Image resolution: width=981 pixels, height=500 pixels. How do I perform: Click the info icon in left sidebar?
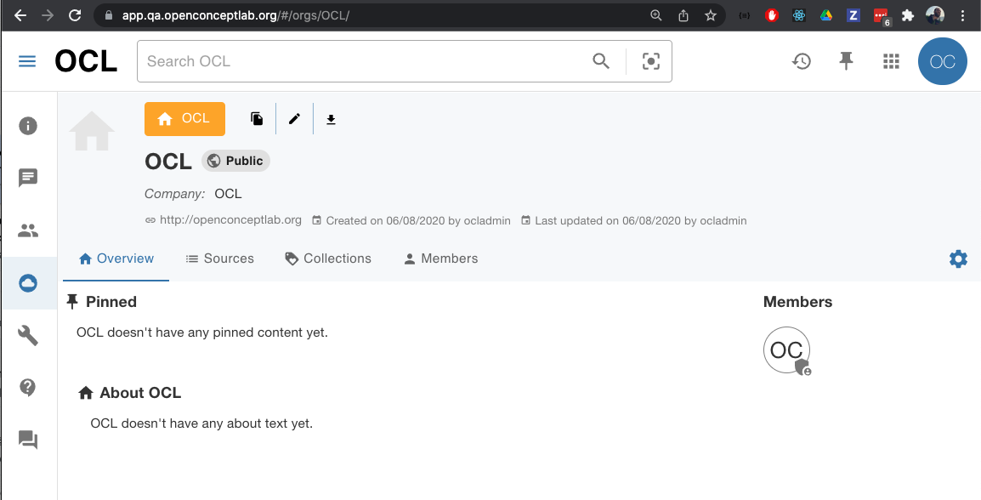pos(28,125)
